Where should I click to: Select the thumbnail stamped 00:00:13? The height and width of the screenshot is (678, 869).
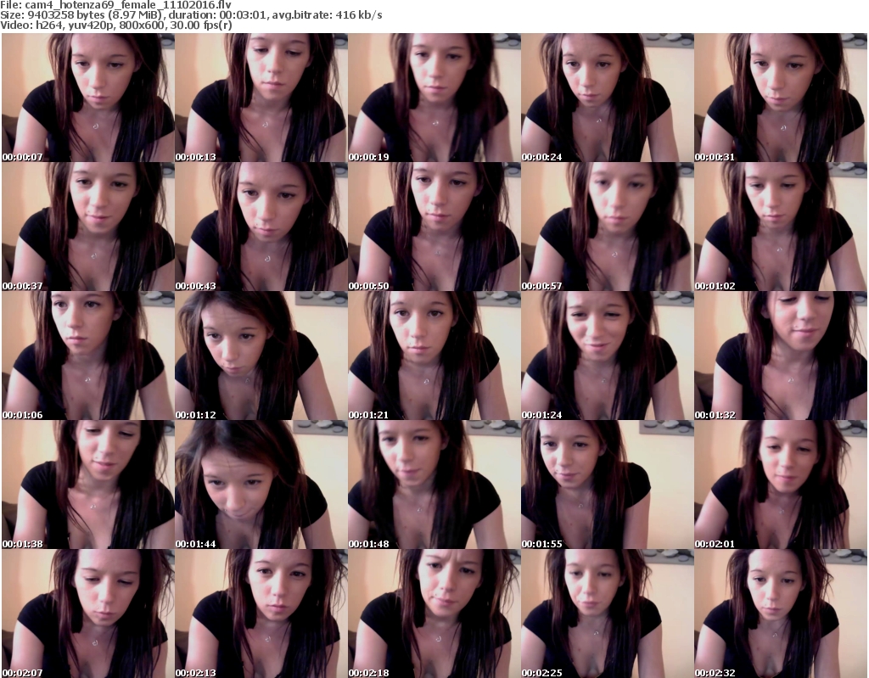[x=261, y=98]
